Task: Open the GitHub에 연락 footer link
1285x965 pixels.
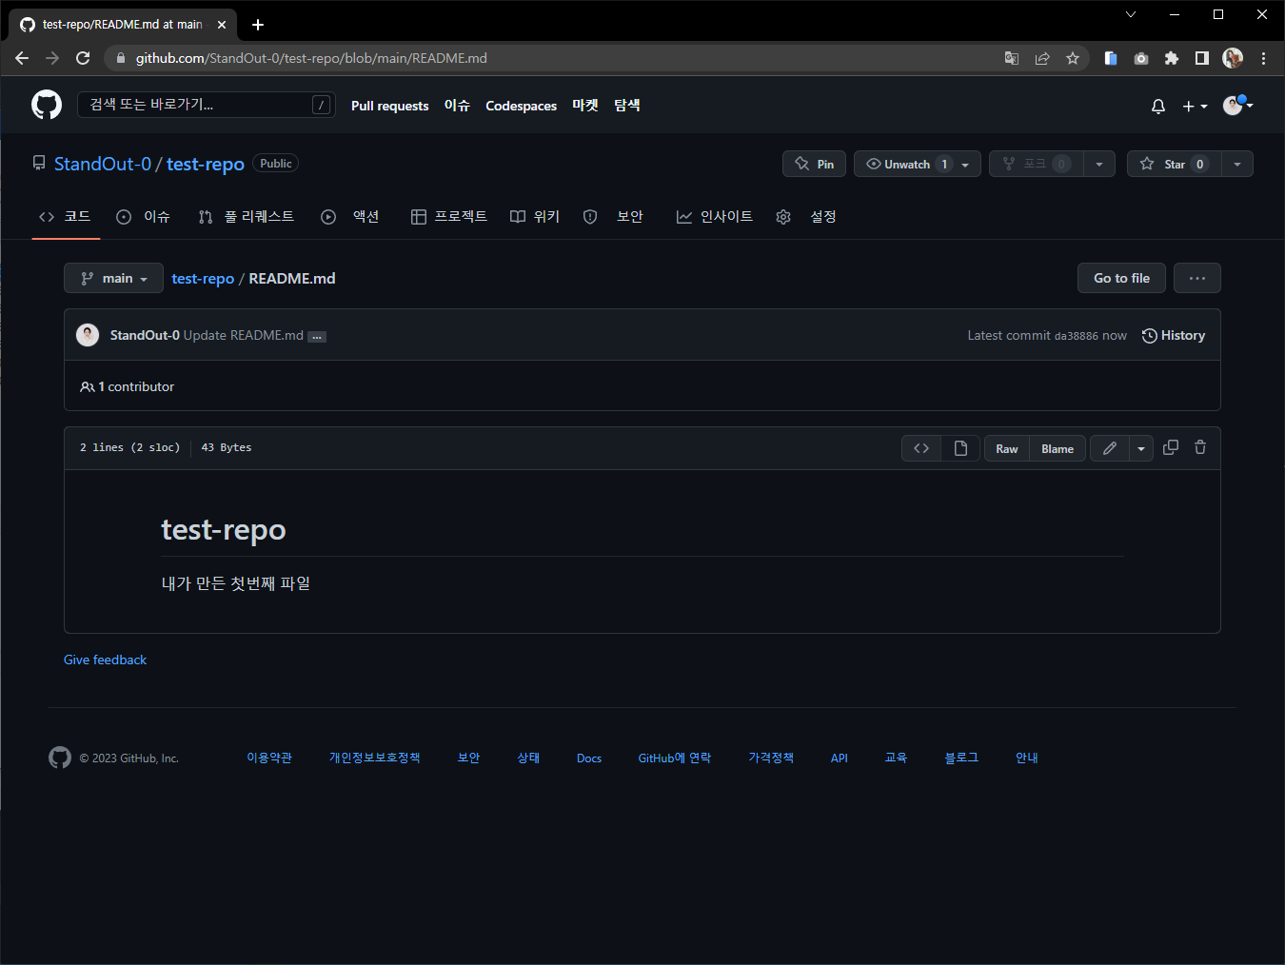Action: (x=675, y=758)
